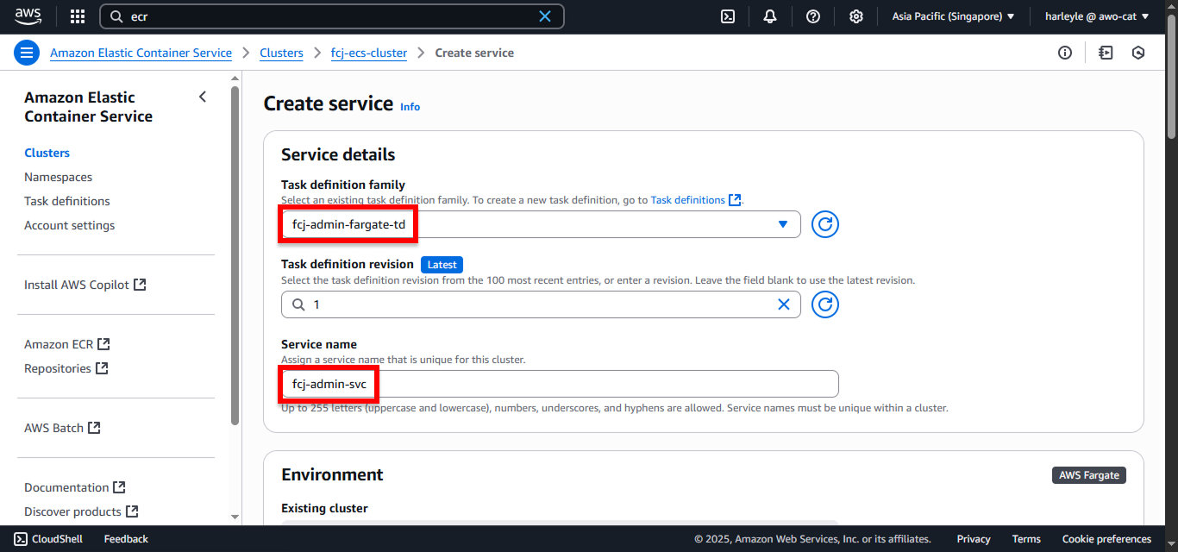The height and width of the screenshot is (552, 1178).
Task: Click the Info link next to Create service
Action: pos(410,107)
